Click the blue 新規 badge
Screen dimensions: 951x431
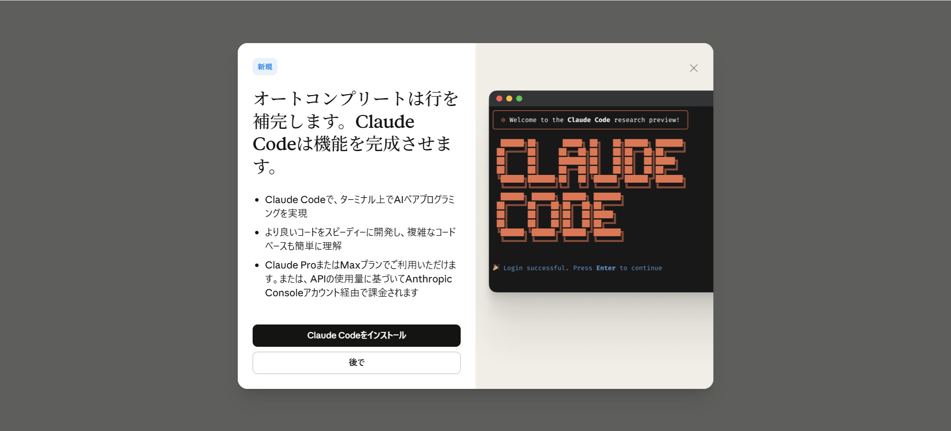coord(264,67)
